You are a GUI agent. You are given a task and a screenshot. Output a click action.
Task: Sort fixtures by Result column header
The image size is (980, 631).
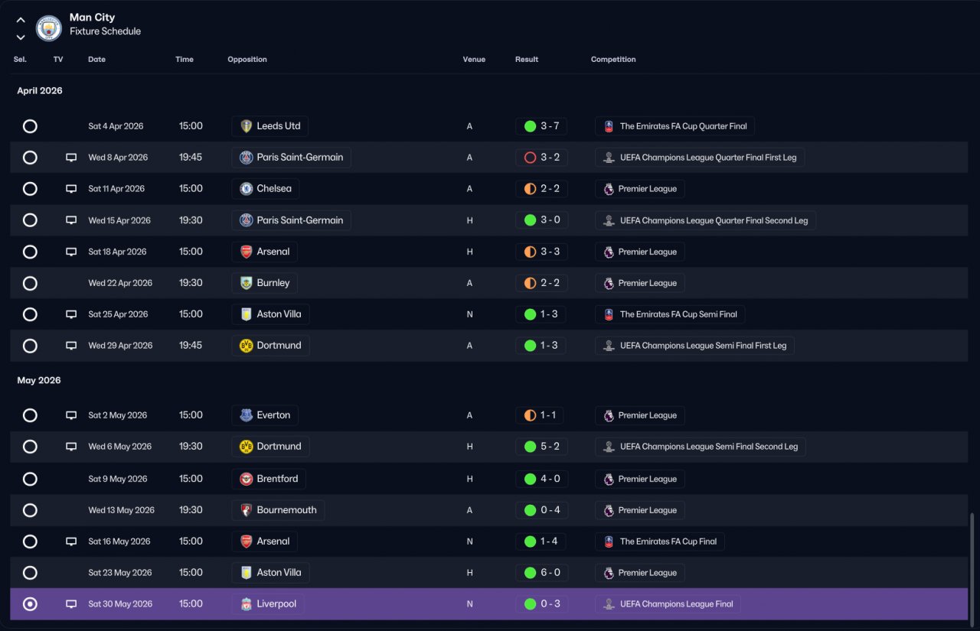(x=527, y=60)
